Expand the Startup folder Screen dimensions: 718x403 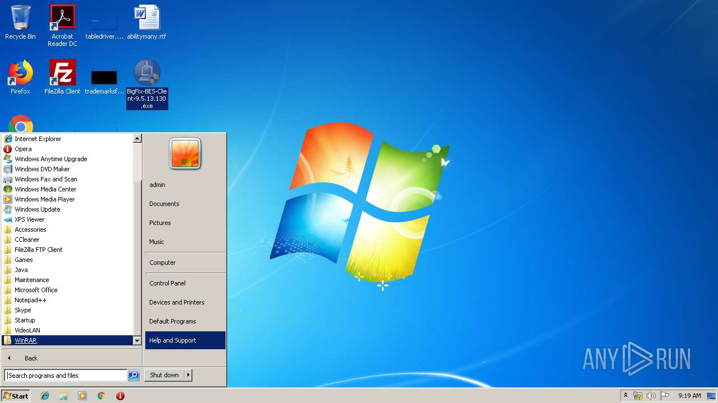(67, 320)
